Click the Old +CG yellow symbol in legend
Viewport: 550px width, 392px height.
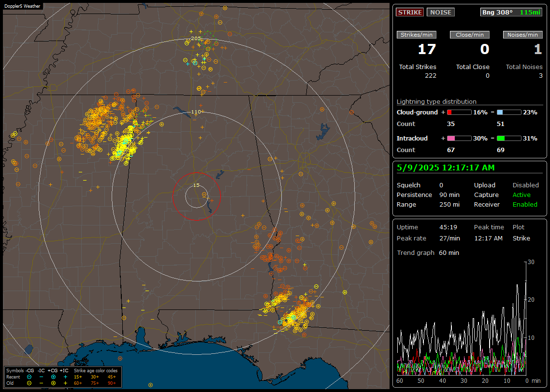click(53, 383)
